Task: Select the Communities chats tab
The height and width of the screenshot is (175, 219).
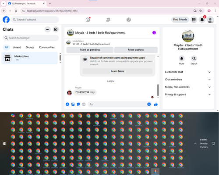Action: [47, 47]
